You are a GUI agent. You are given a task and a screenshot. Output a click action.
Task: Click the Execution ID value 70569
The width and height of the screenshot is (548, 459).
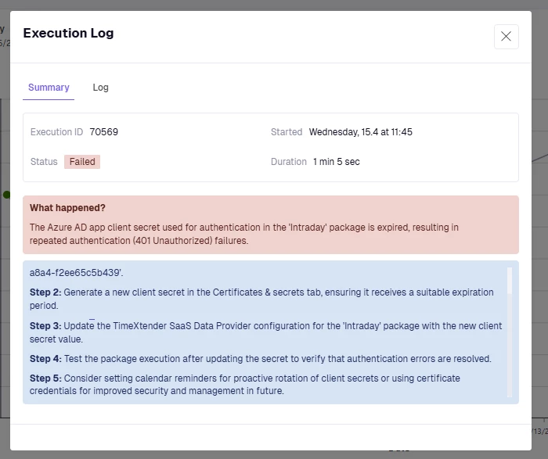point(104,132)
